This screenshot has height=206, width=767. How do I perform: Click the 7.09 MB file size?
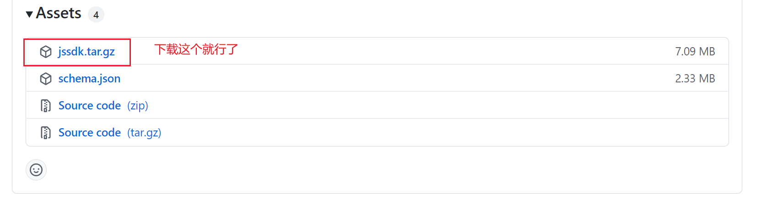click(x=695, y=52)
